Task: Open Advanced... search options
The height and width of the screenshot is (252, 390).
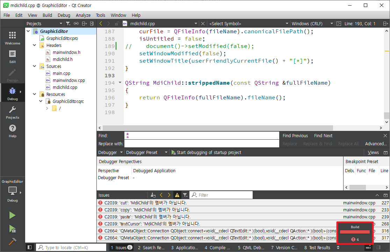Action: [x=376, y=144]
